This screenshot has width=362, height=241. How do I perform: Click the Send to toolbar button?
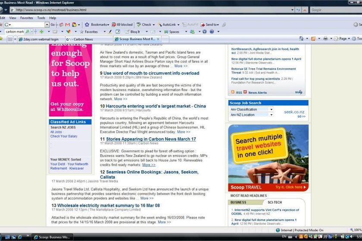pyautogui.click(x=209, y=25)
